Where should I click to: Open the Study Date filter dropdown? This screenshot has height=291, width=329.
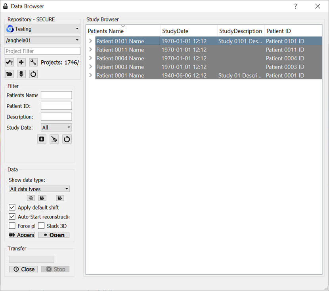point(56,128)
